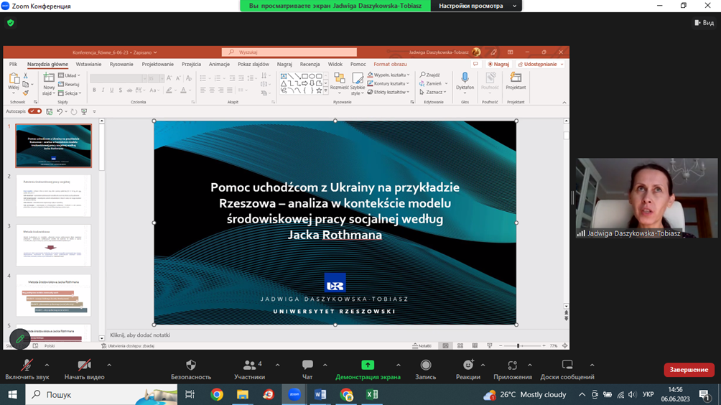Toggle Underline formatting
Screen dimensions: 721x405
tap(112, 90)
